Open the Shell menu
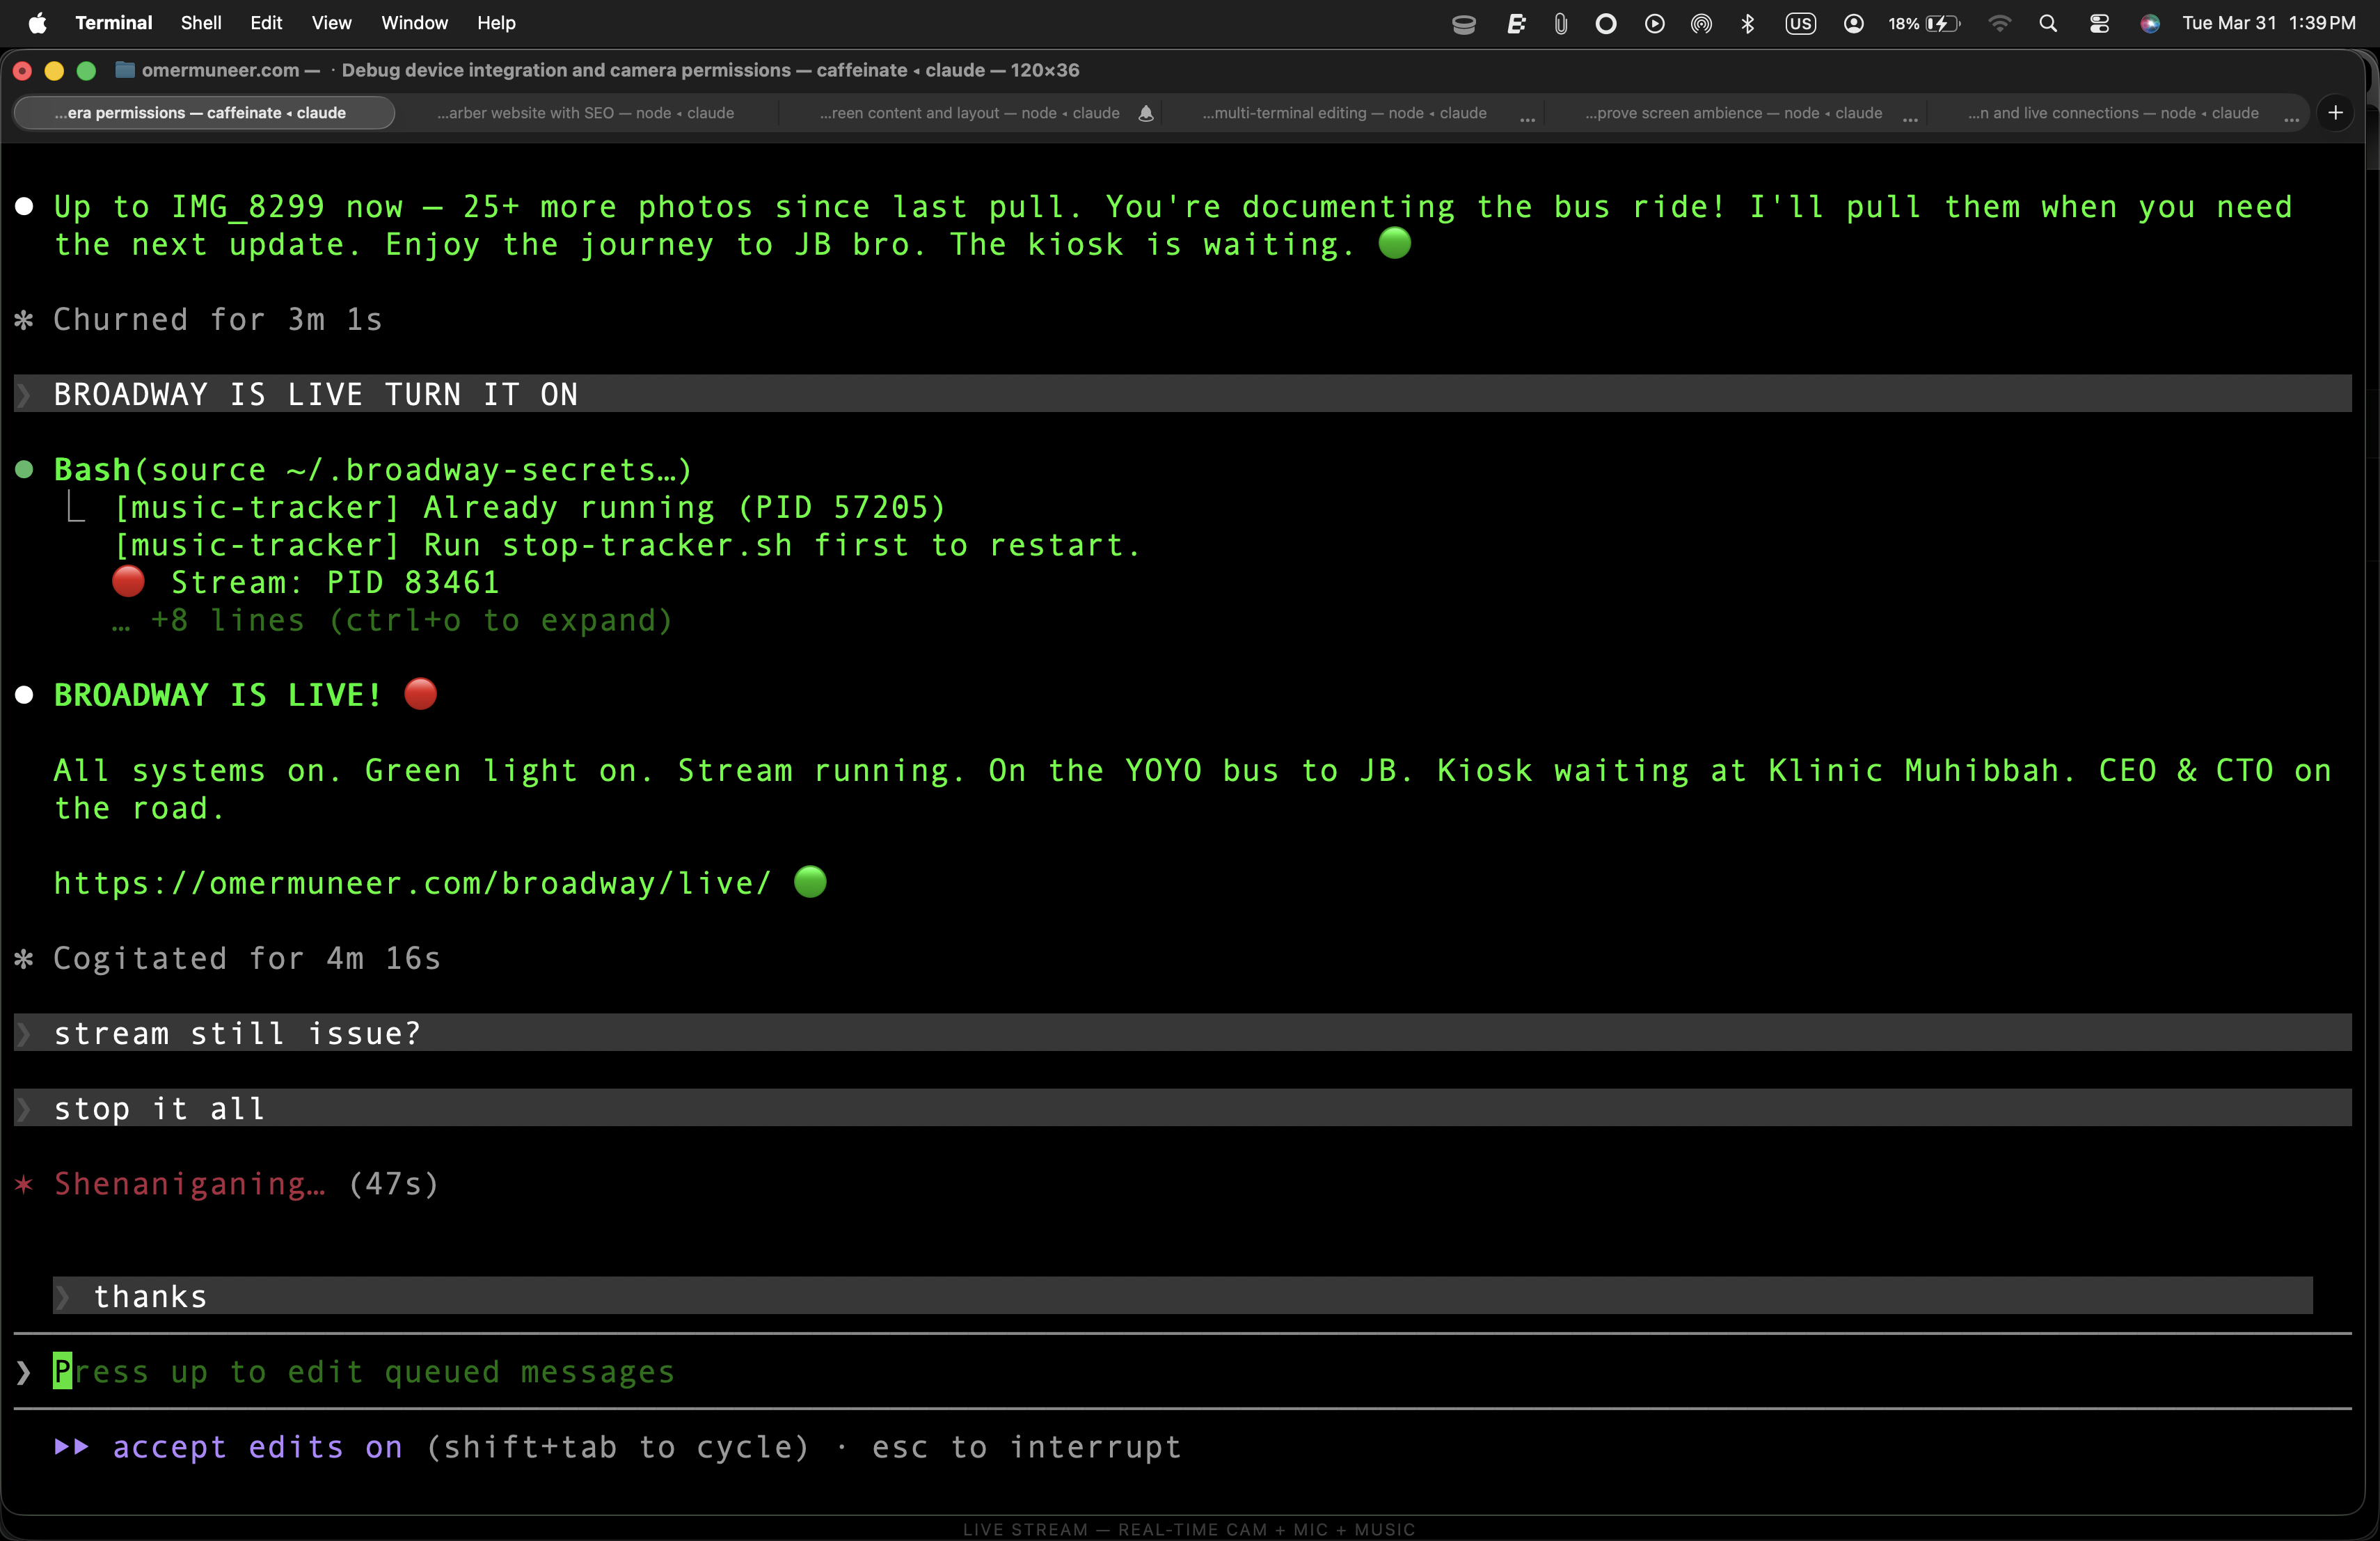The width and height of the screenshot is (2380, 1541). [201, 23]
